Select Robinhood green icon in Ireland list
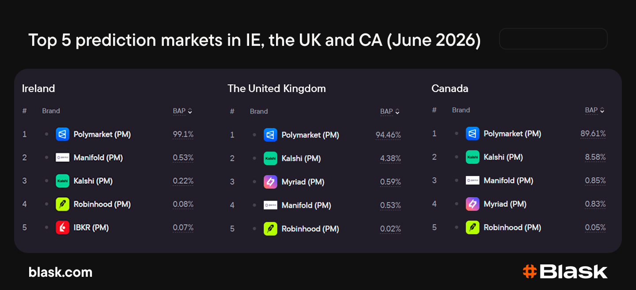This screenshot has height=290, width=636. [63, 204]
